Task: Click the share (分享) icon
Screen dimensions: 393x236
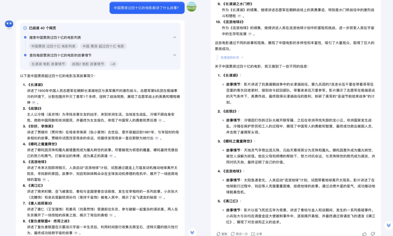Action: click(253, 234)
